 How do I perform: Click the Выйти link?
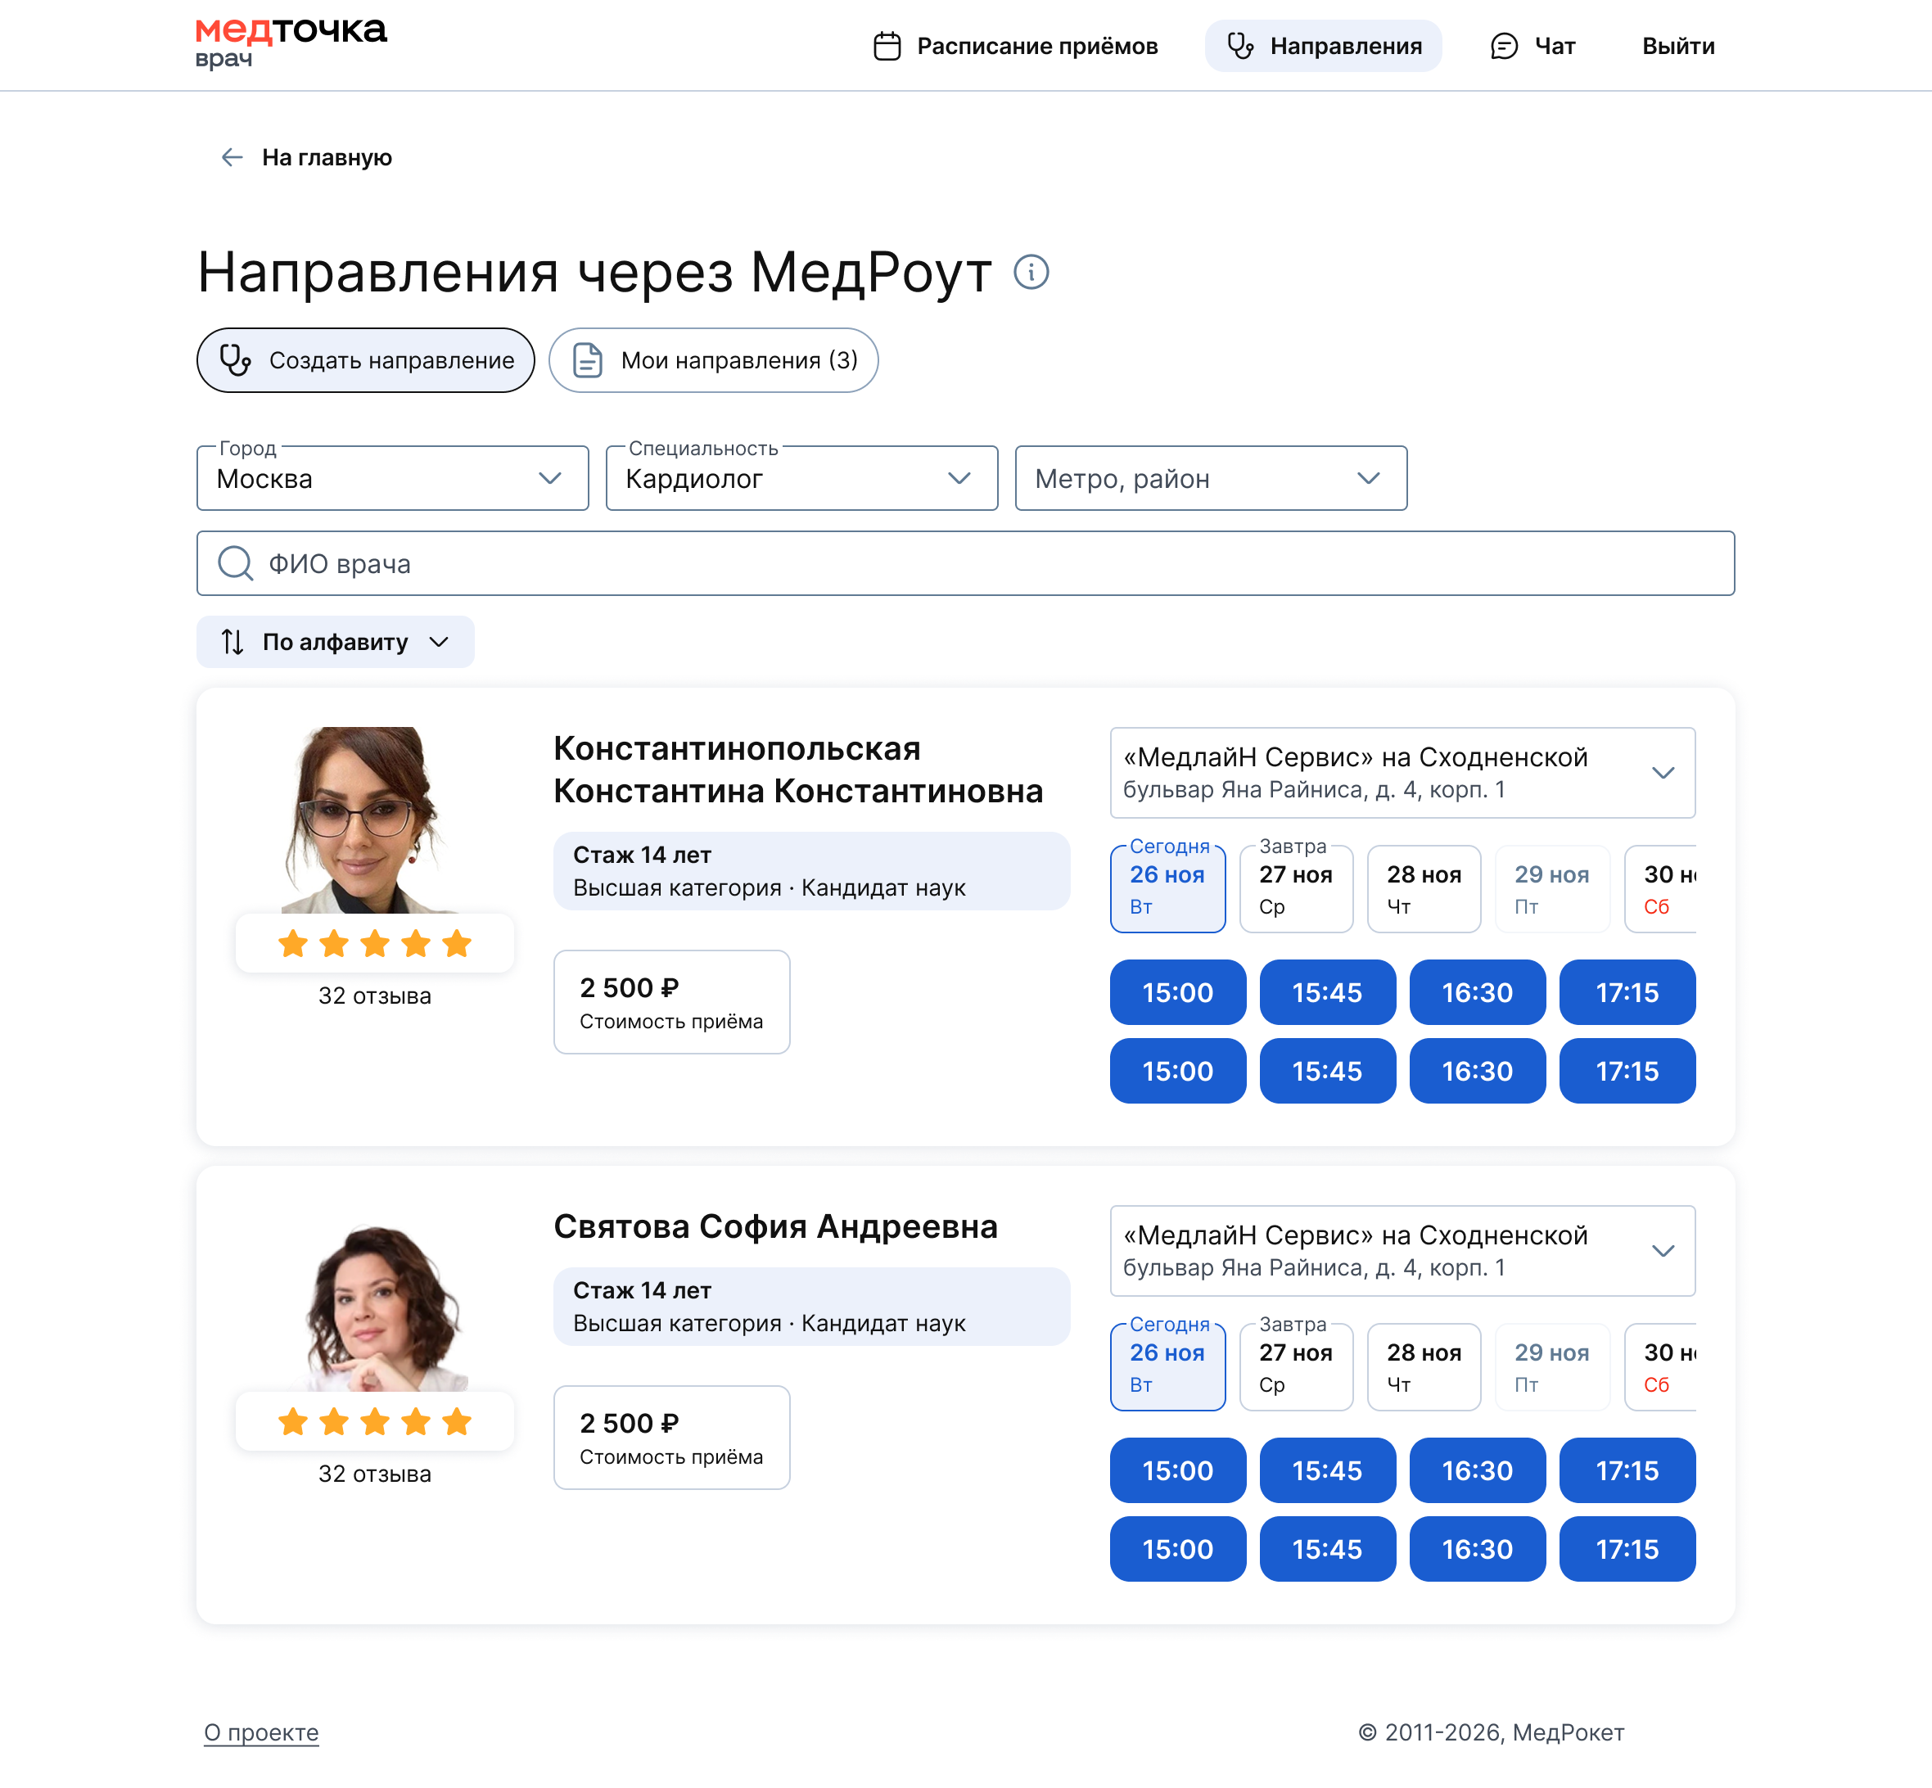[1677, 46]
